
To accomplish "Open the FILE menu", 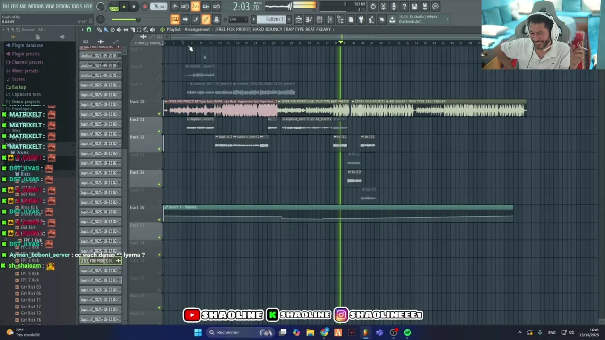I will [6, 6].
